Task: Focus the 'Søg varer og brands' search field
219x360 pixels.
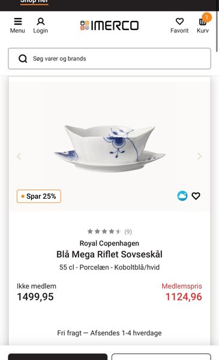Action: (x=109, y=59)
